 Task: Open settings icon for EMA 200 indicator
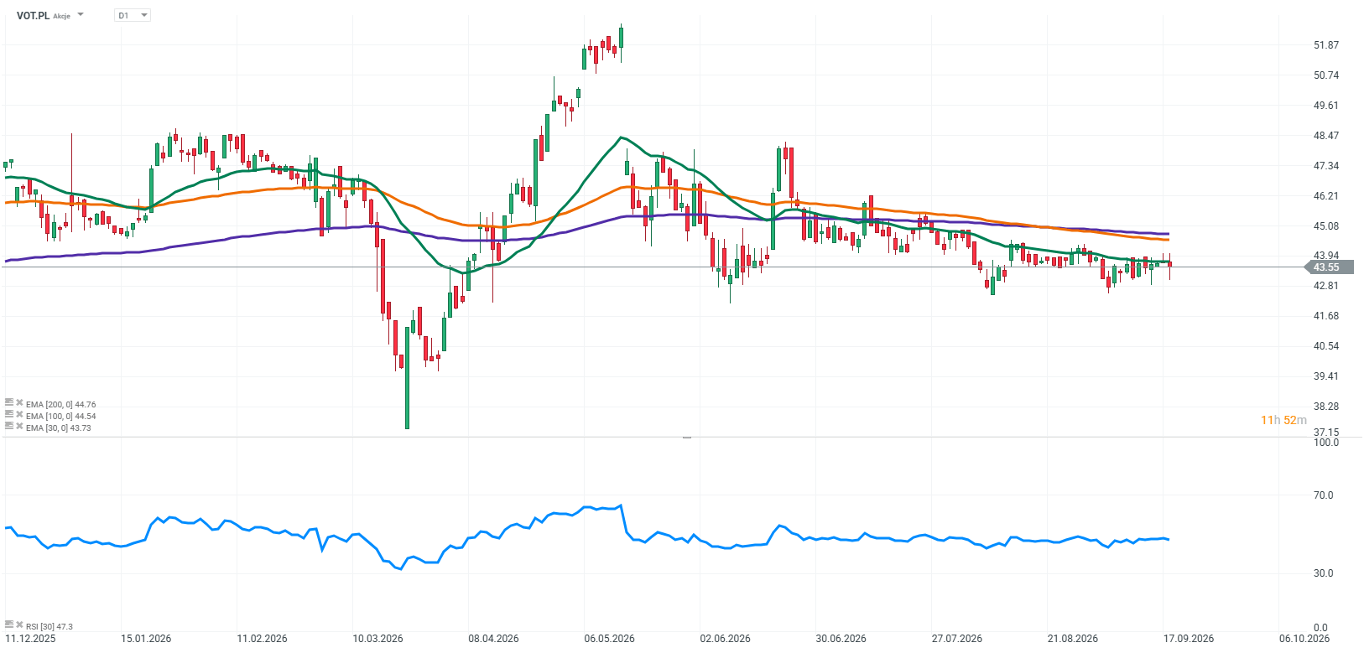9,402
